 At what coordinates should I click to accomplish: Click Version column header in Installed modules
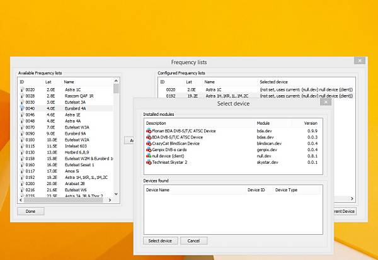click(307, 123)
